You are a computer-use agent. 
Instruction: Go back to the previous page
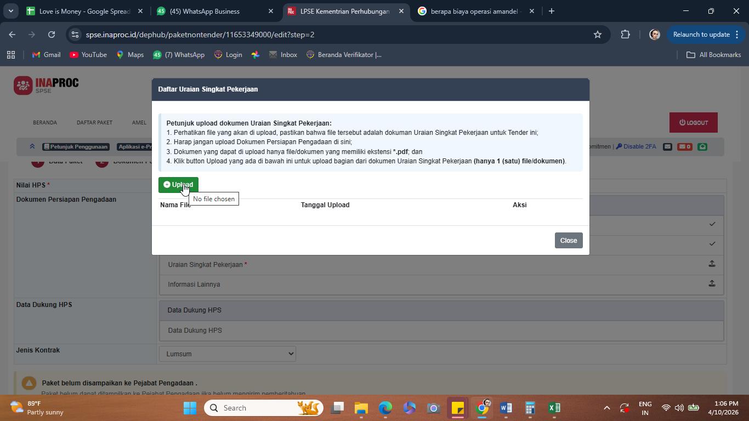click(x=12, y=35)
